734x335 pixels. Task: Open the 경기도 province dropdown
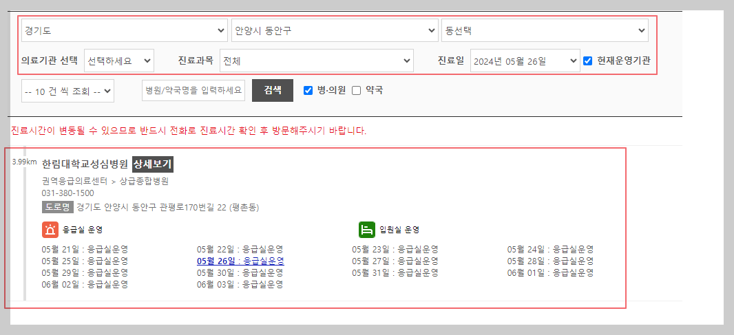pyautogui.click(x=125, y=30)
